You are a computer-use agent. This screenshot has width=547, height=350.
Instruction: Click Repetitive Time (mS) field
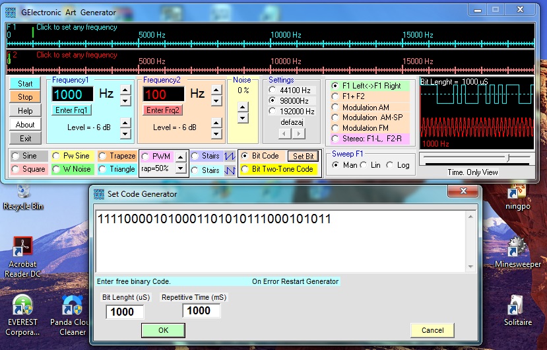click(x=201, y=310)
